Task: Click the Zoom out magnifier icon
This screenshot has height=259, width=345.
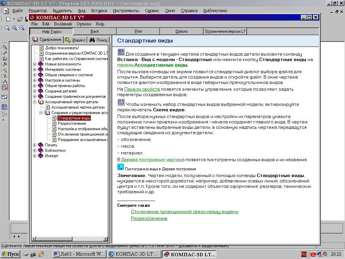Action: coord(22,28)
